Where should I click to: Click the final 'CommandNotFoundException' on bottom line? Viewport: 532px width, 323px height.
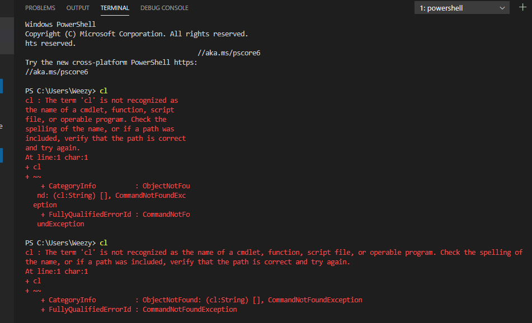coord(190,310)
